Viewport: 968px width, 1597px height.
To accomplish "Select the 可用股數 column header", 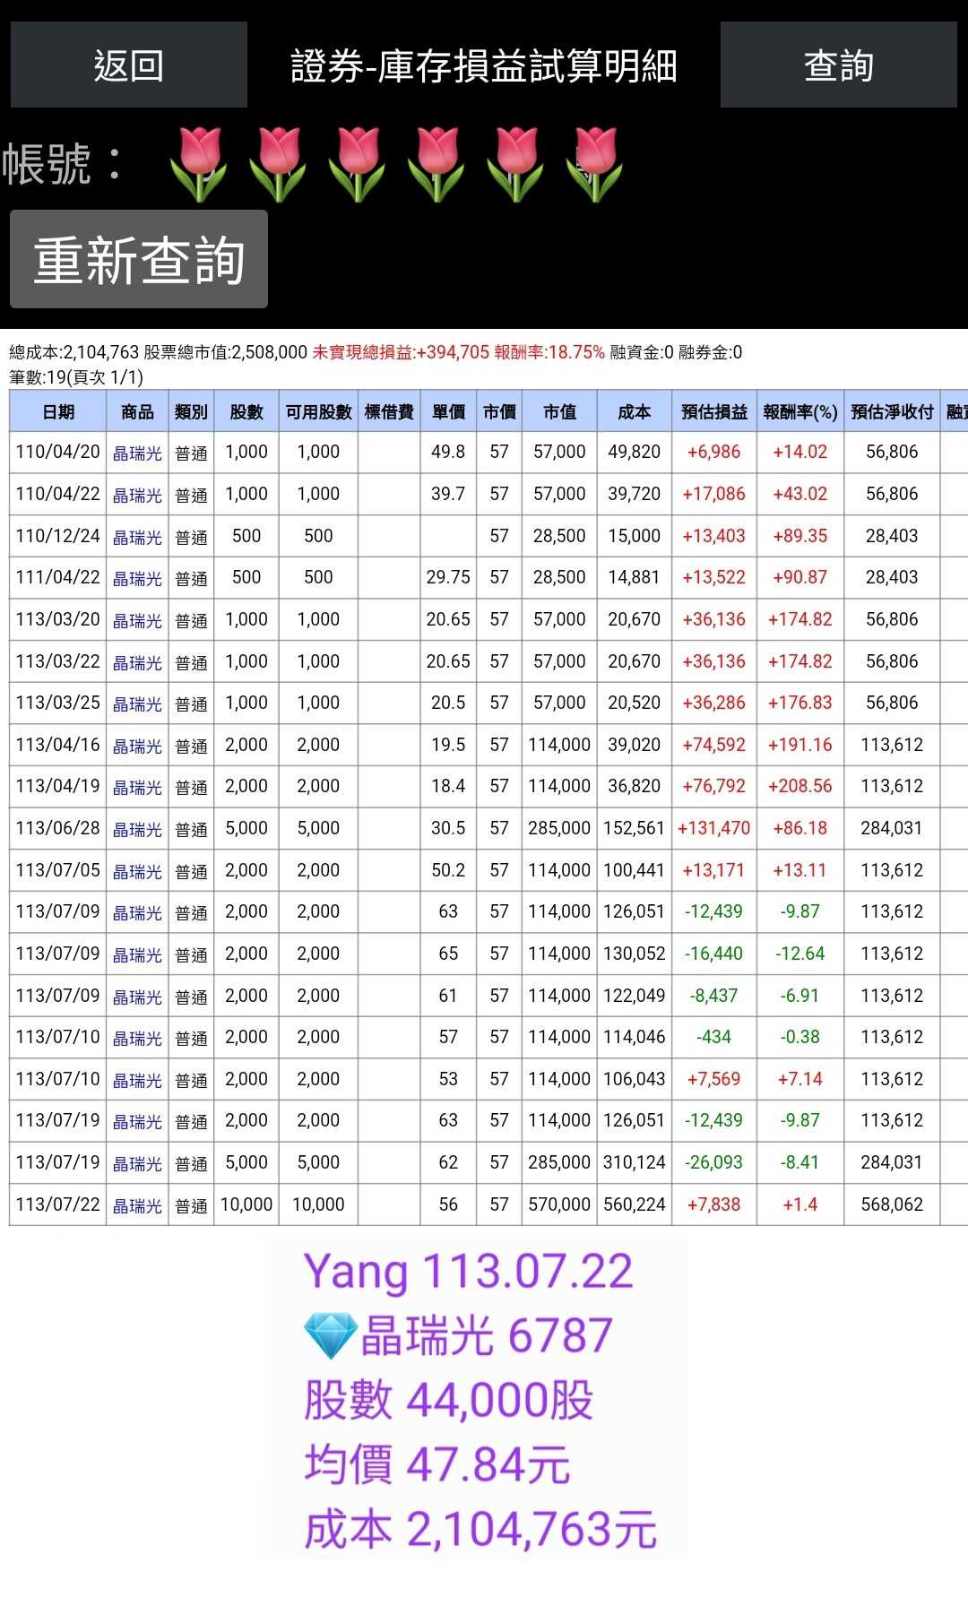I will (318, 411).
